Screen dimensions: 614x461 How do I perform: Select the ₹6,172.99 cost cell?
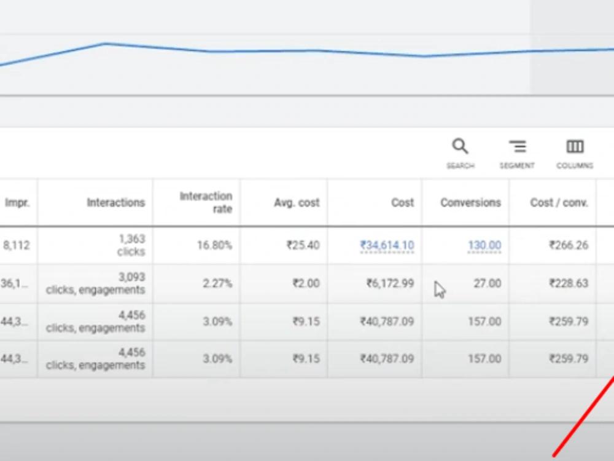click(375, 283)
